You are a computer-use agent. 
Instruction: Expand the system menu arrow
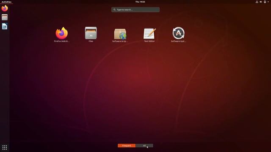point(268,2)
